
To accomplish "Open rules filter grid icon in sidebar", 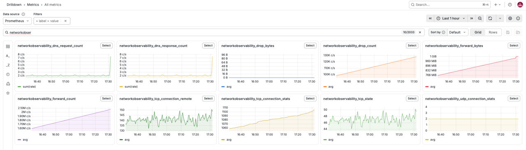I will pos(8,47).
